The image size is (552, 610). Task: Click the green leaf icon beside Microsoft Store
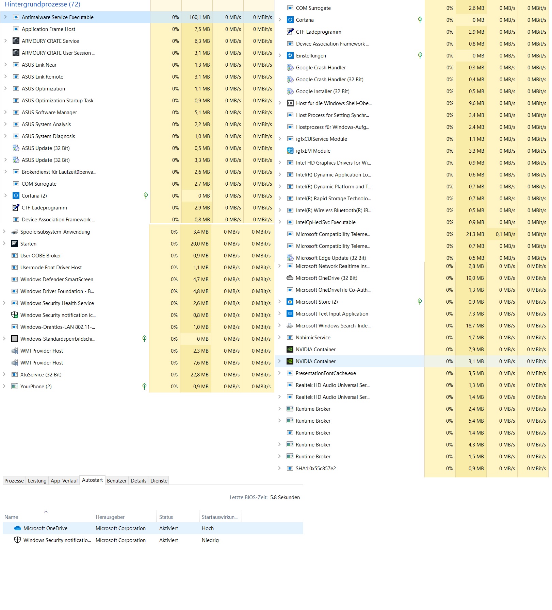point(420,302)
